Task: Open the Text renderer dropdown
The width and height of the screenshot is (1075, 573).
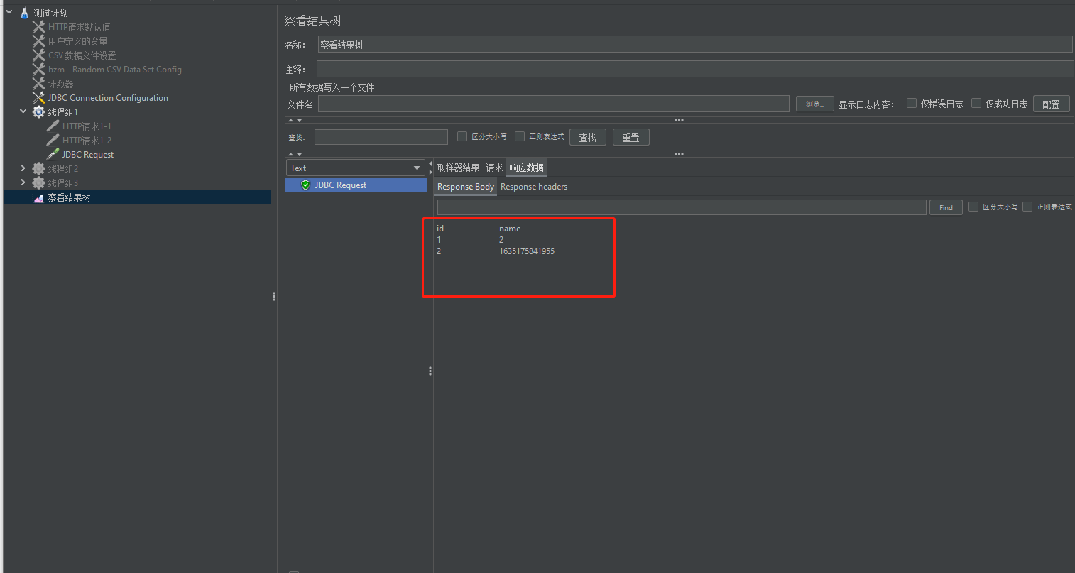Action: (356, 168)
